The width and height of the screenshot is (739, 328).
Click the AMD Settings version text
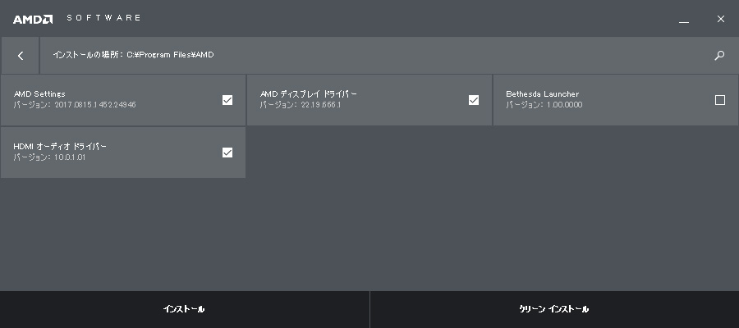[x=75, y=105]
